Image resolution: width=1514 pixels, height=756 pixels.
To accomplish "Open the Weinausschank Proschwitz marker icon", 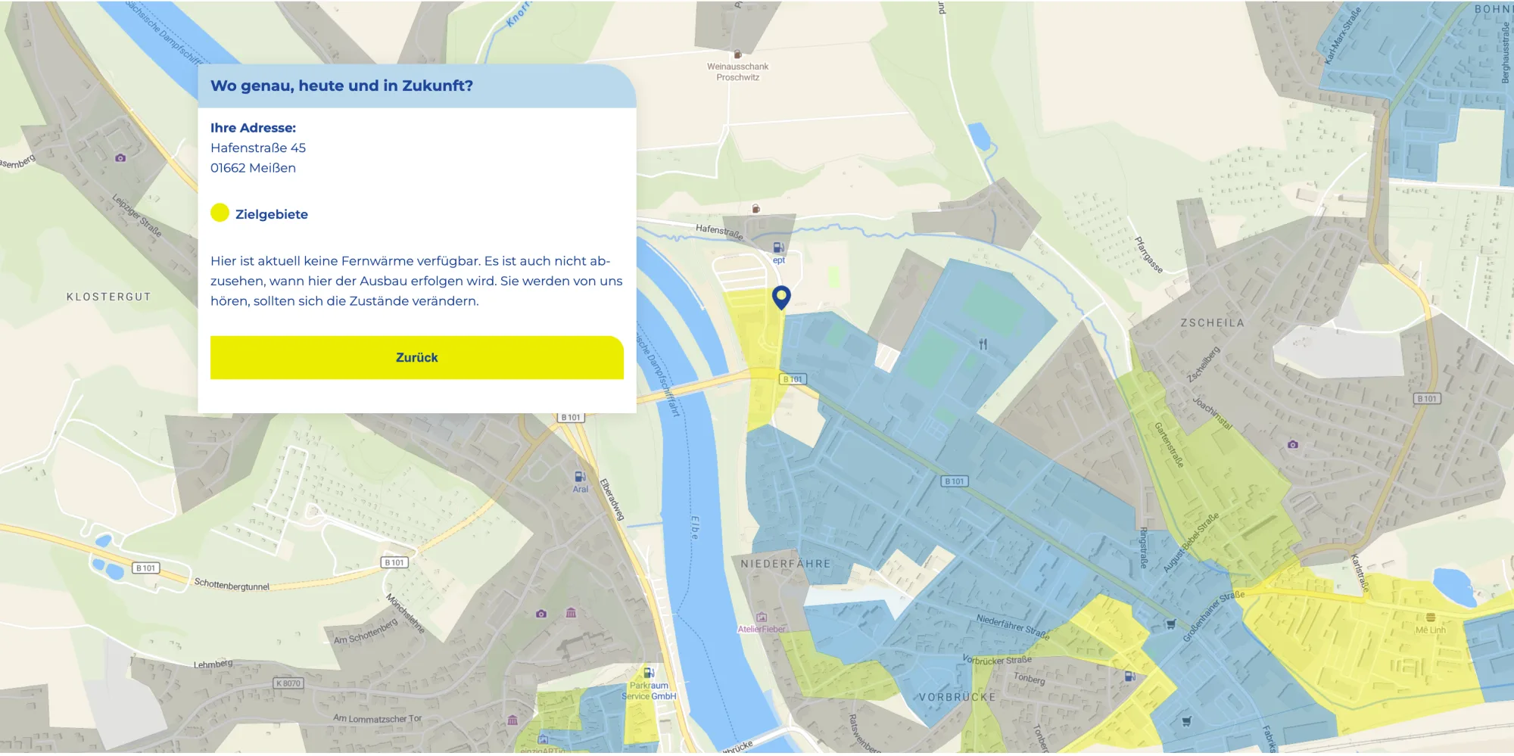I will coord(737,54).
